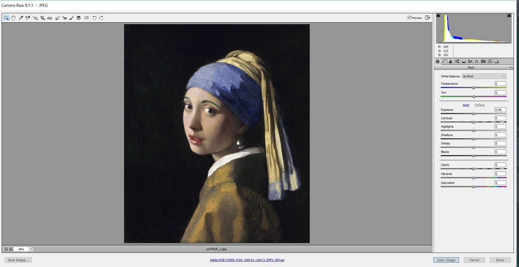The image size is (519, 267).
Task: Switch to the Tone Curve tab
Action: pyautogui.click(x=444, y=62)
